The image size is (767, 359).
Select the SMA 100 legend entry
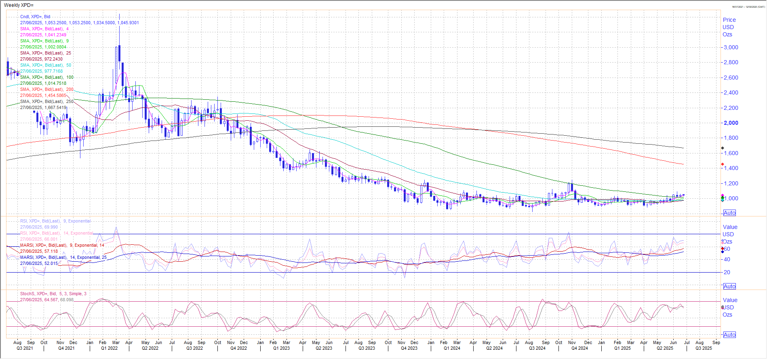(x=47, y=77)
